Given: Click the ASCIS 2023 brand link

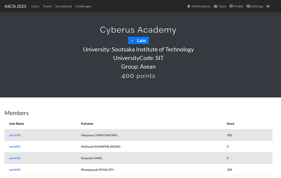Looking at the screenshot, I should point(15,6).
